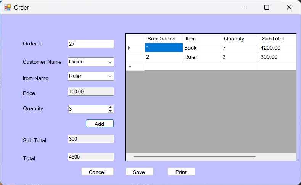Select the row header of the Book row

tap(135, 48)
